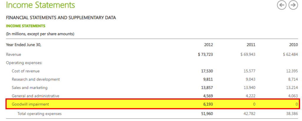302x121 pixels.
Task: Click the Research and development row label
Action: point(36,79)
